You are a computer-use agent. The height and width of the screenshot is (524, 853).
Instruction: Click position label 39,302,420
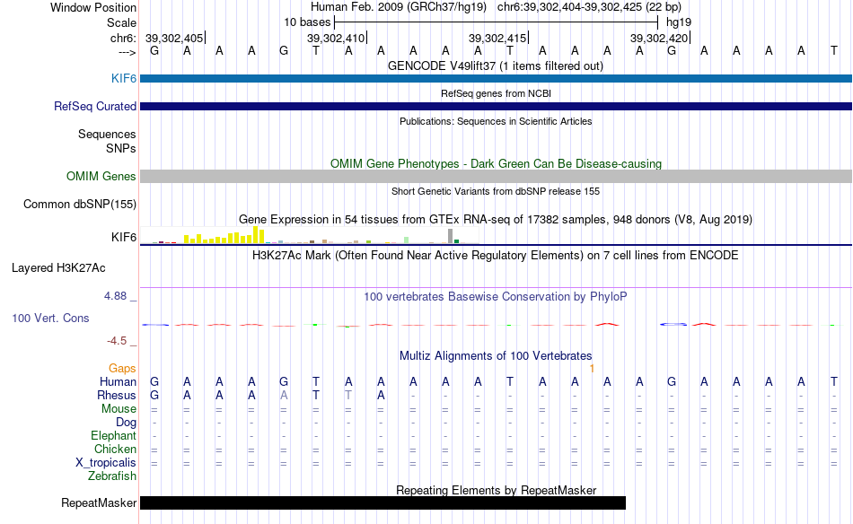point(659,38)
